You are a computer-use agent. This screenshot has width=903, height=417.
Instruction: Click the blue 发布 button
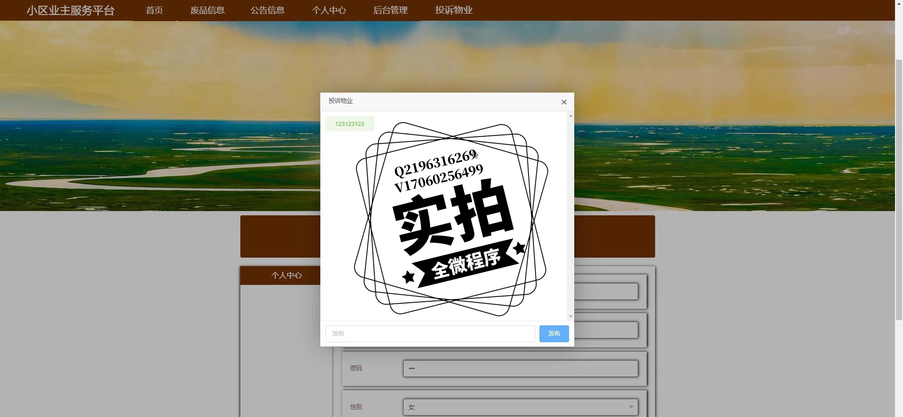[x=554, y=334]
